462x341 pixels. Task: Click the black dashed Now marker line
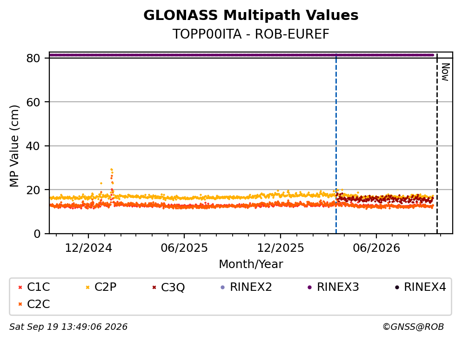click(437, 144)
